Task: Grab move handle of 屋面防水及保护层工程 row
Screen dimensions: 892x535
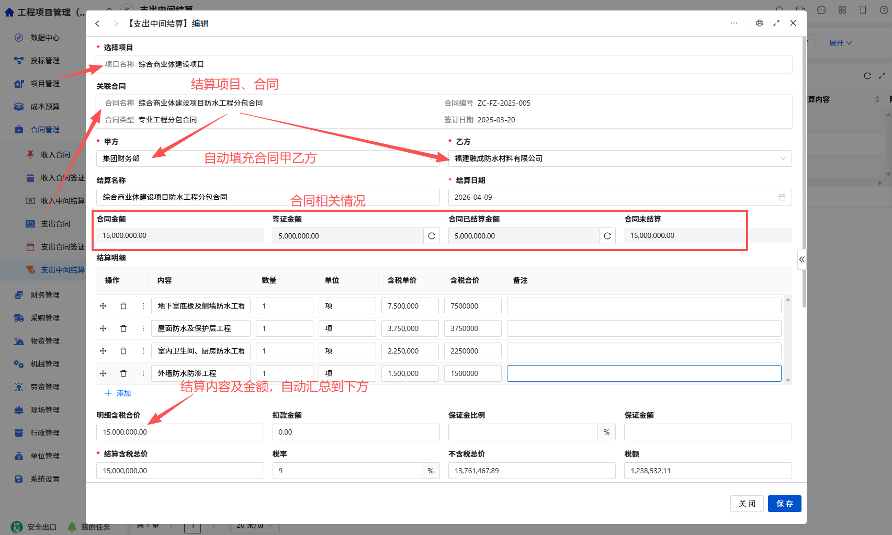Action: point(103,328)
